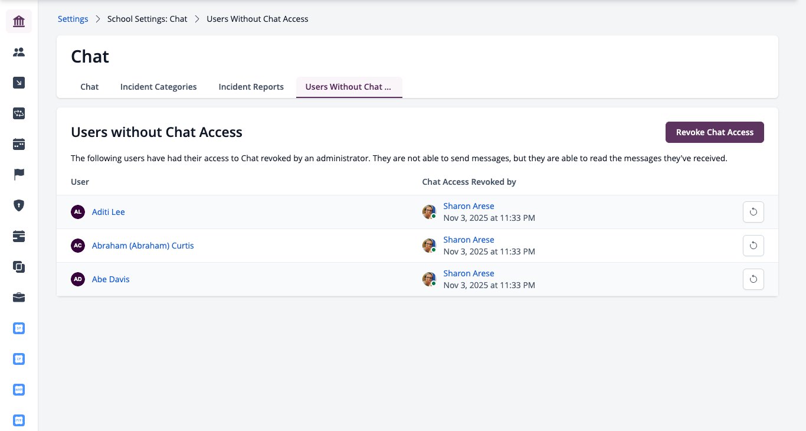Click Sharon Arese link in first row

tap(468, 206)
